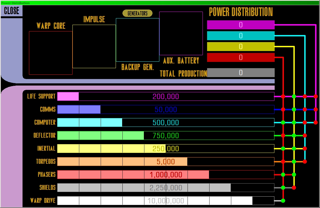320x208 pixels.
Task: Toggle Shields node on yellow line
Action: [x=294, y=188]
